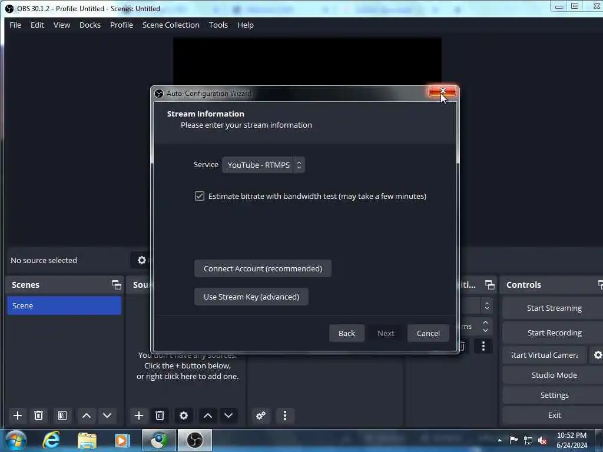603x452 pixels.
Task: Click Use Stream Key (advanced) button
Action: tap(251, 297)
